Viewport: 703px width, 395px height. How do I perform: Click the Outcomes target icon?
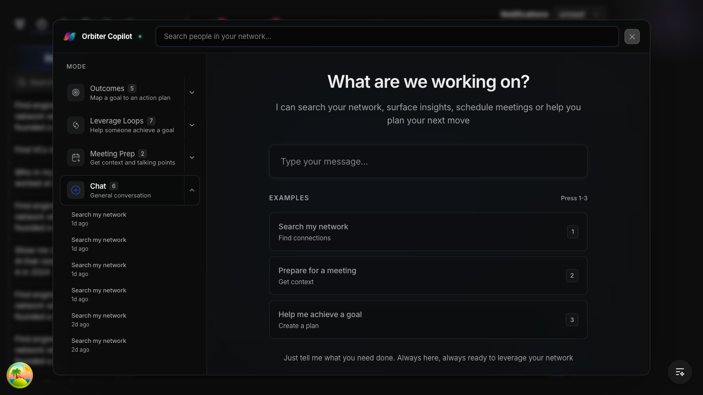point(76,93)
